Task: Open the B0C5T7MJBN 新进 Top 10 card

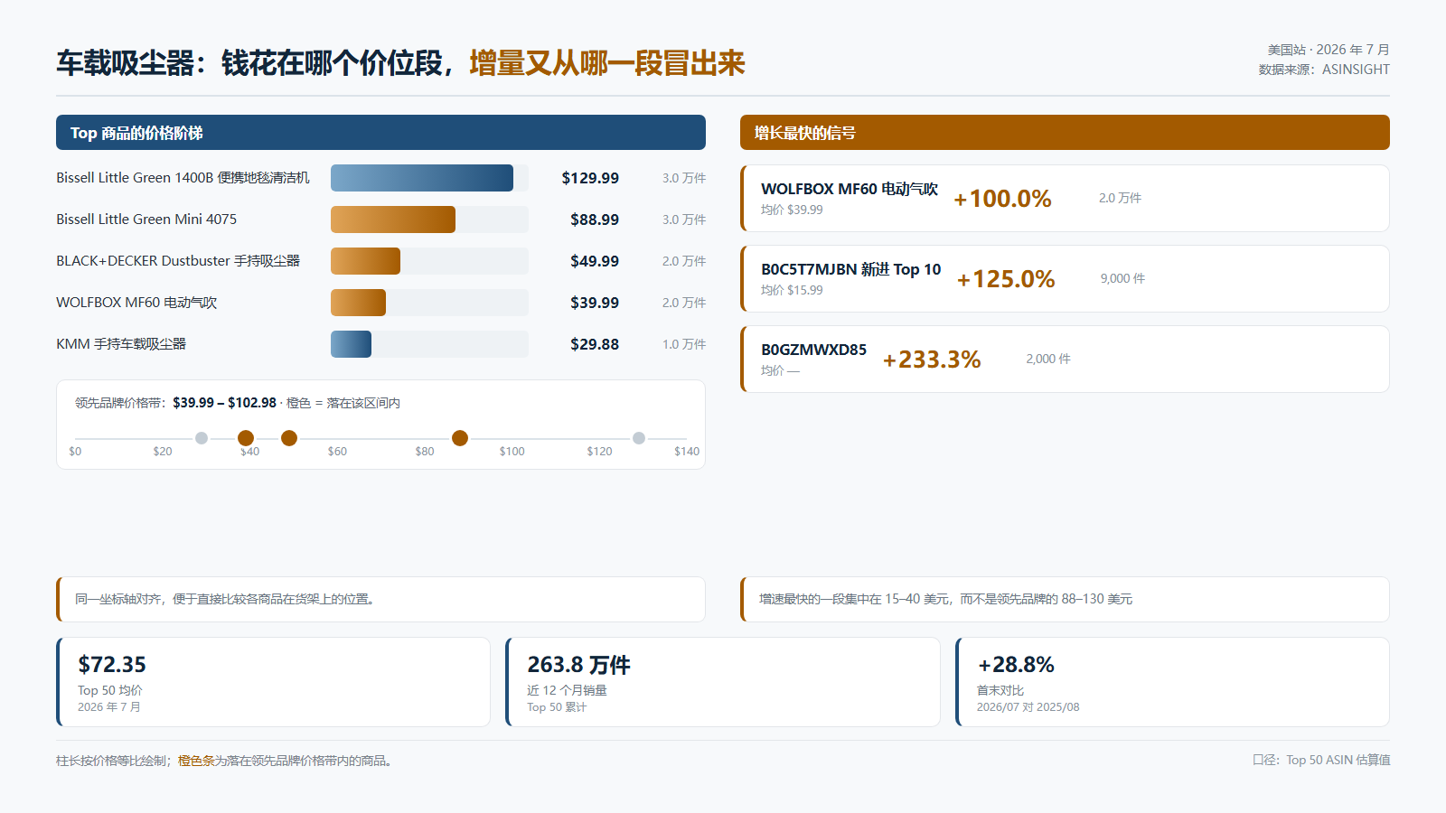Action: point(1065,279)
